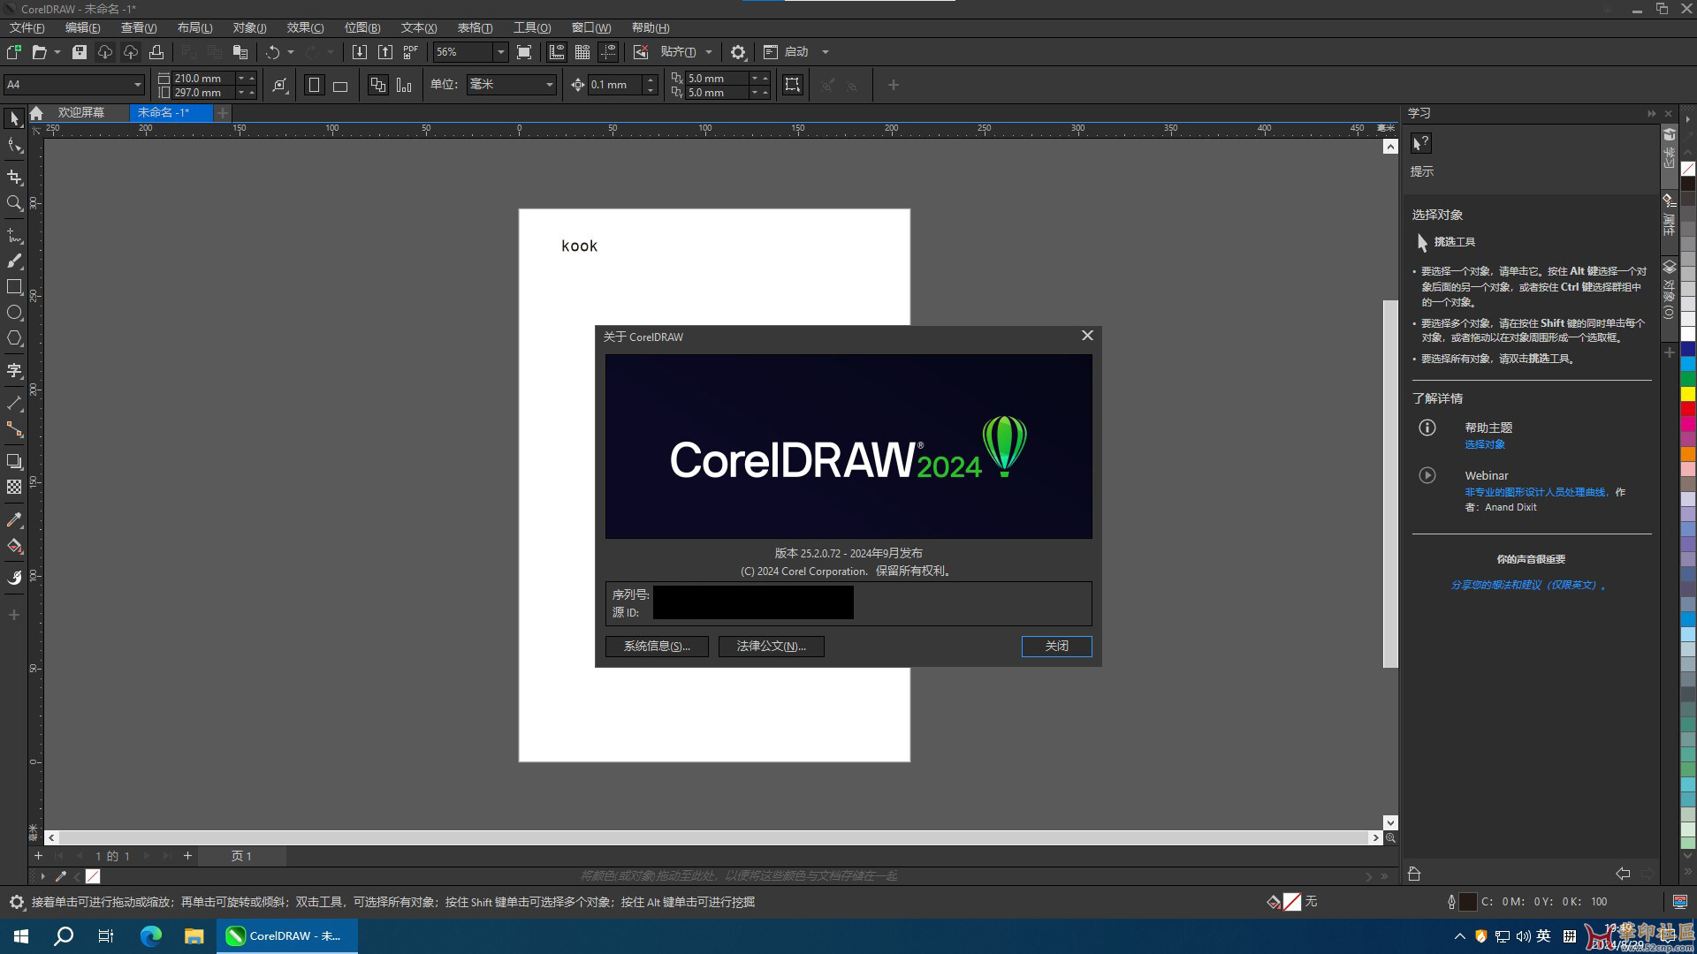Select the Pick tool in the toolbox

14,118
